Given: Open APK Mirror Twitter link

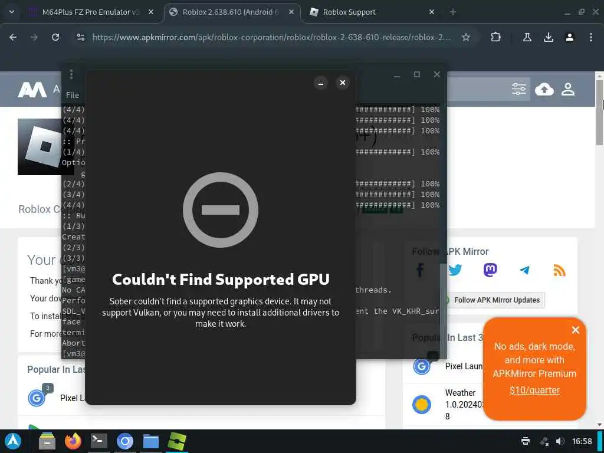Looking at the screenshot, I should 455,270.
